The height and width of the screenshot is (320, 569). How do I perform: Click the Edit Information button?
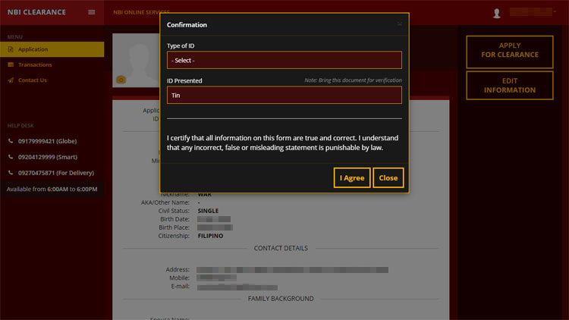(x=510, y=86)
